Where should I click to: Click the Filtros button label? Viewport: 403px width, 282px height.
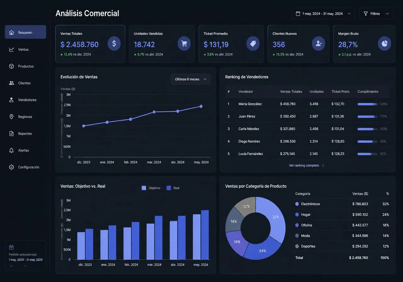click(375, 14)
